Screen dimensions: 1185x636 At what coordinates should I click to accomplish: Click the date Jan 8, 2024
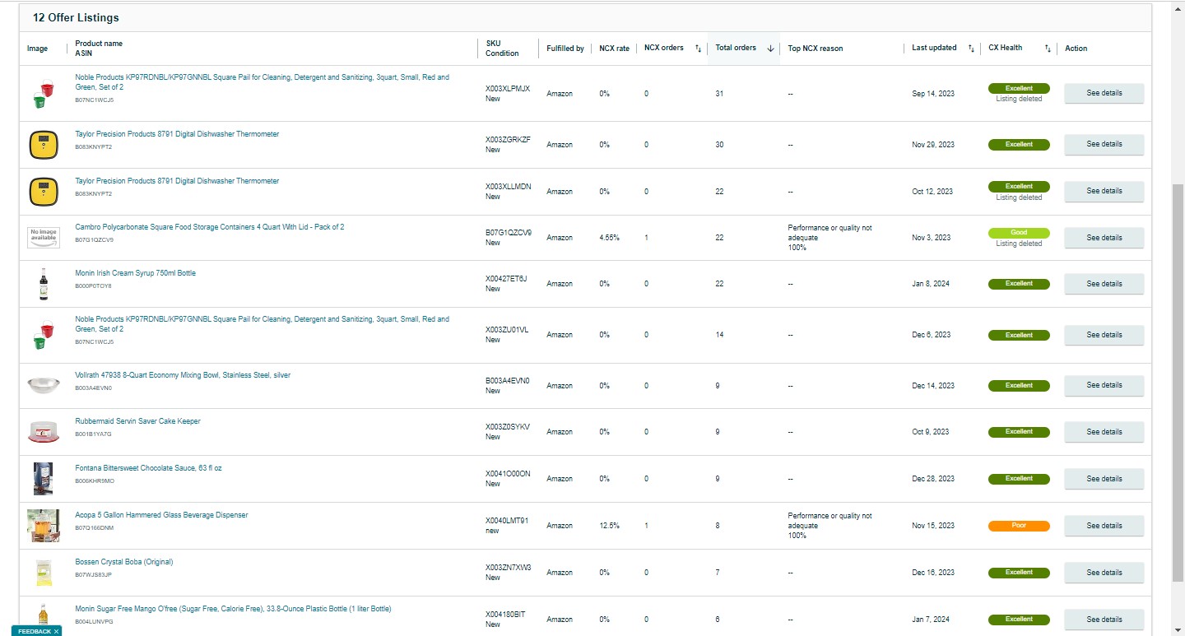click(931, 284)
